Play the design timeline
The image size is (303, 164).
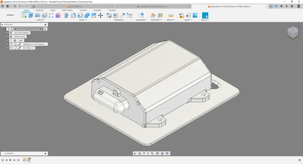(x=11, y=160)
